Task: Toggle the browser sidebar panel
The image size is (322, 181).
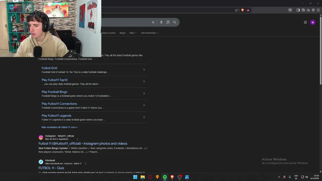Action: point(298,10)
